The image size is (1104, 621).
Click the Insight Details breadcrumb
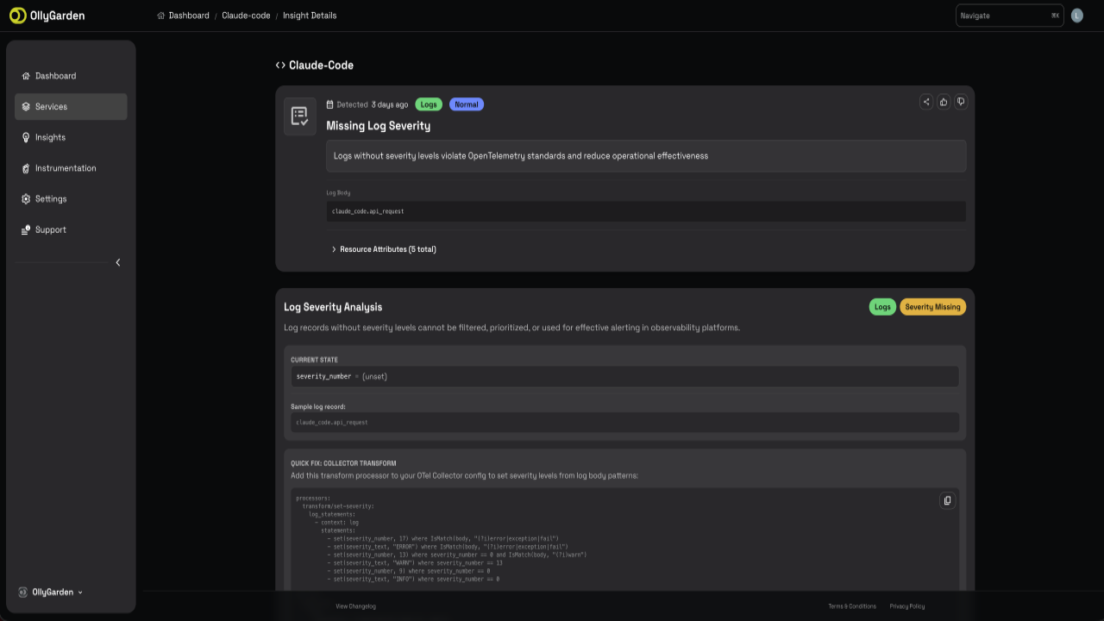[x=310, y=16]
